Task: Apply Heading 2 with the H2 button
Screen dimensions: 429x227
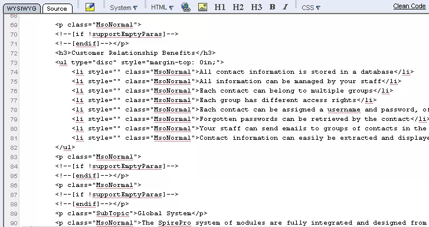Action: click(238, 8)
